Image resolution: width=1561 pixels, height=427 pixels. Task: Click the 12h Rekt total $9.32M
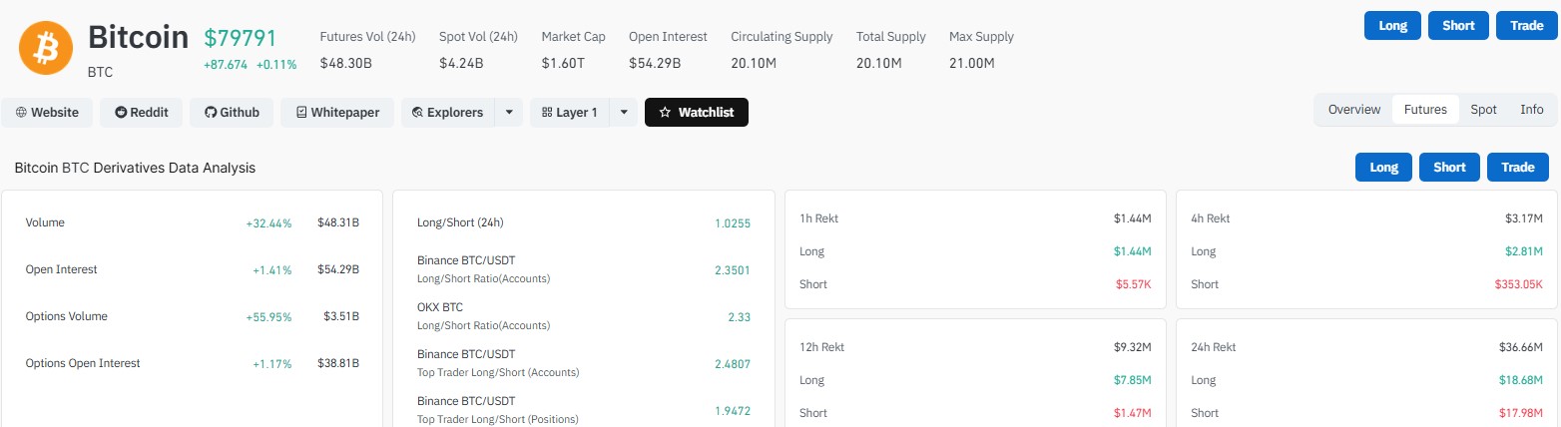coord(1133,347)
